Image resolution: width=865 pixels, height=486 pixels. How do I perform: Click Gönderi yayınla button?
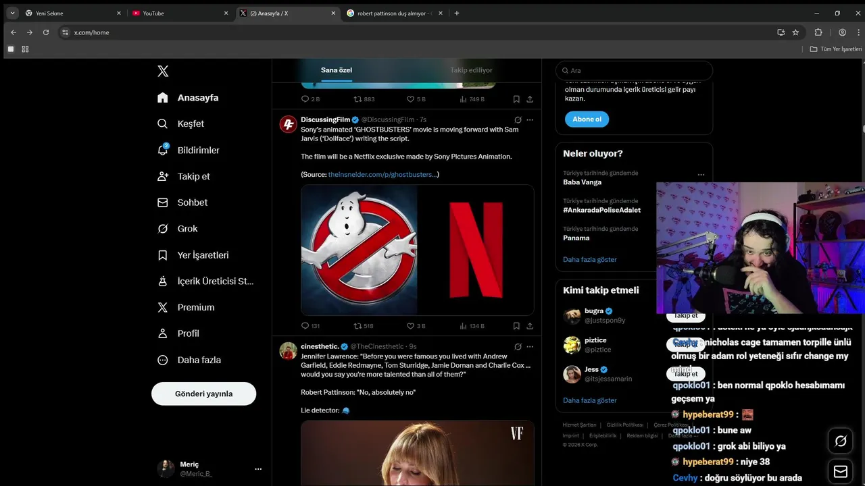(203, 394)
